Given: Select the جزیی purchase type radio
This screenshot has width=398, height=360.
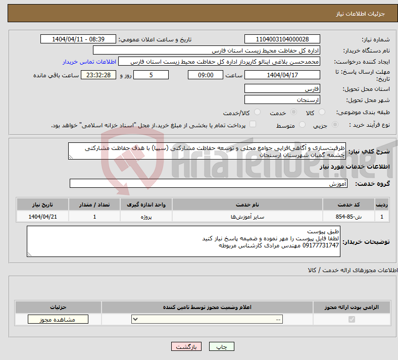Looking at the screenshot, I should tap(335, 125).
